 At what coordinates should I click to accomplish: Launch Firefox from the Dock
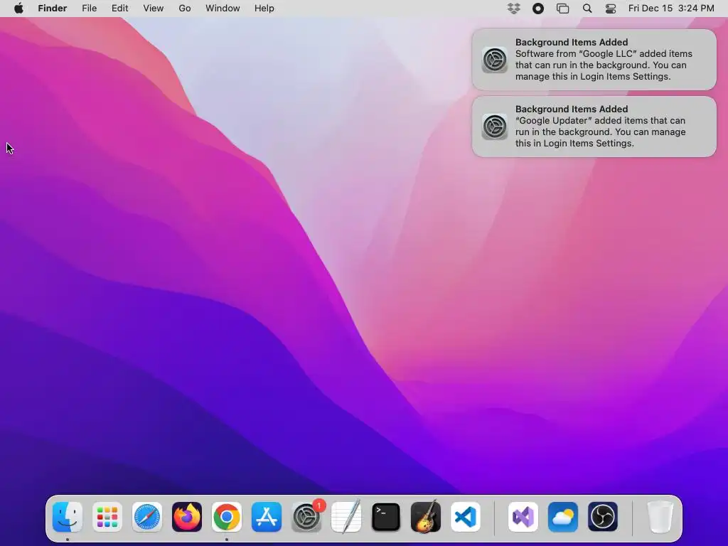coord(187,517)
